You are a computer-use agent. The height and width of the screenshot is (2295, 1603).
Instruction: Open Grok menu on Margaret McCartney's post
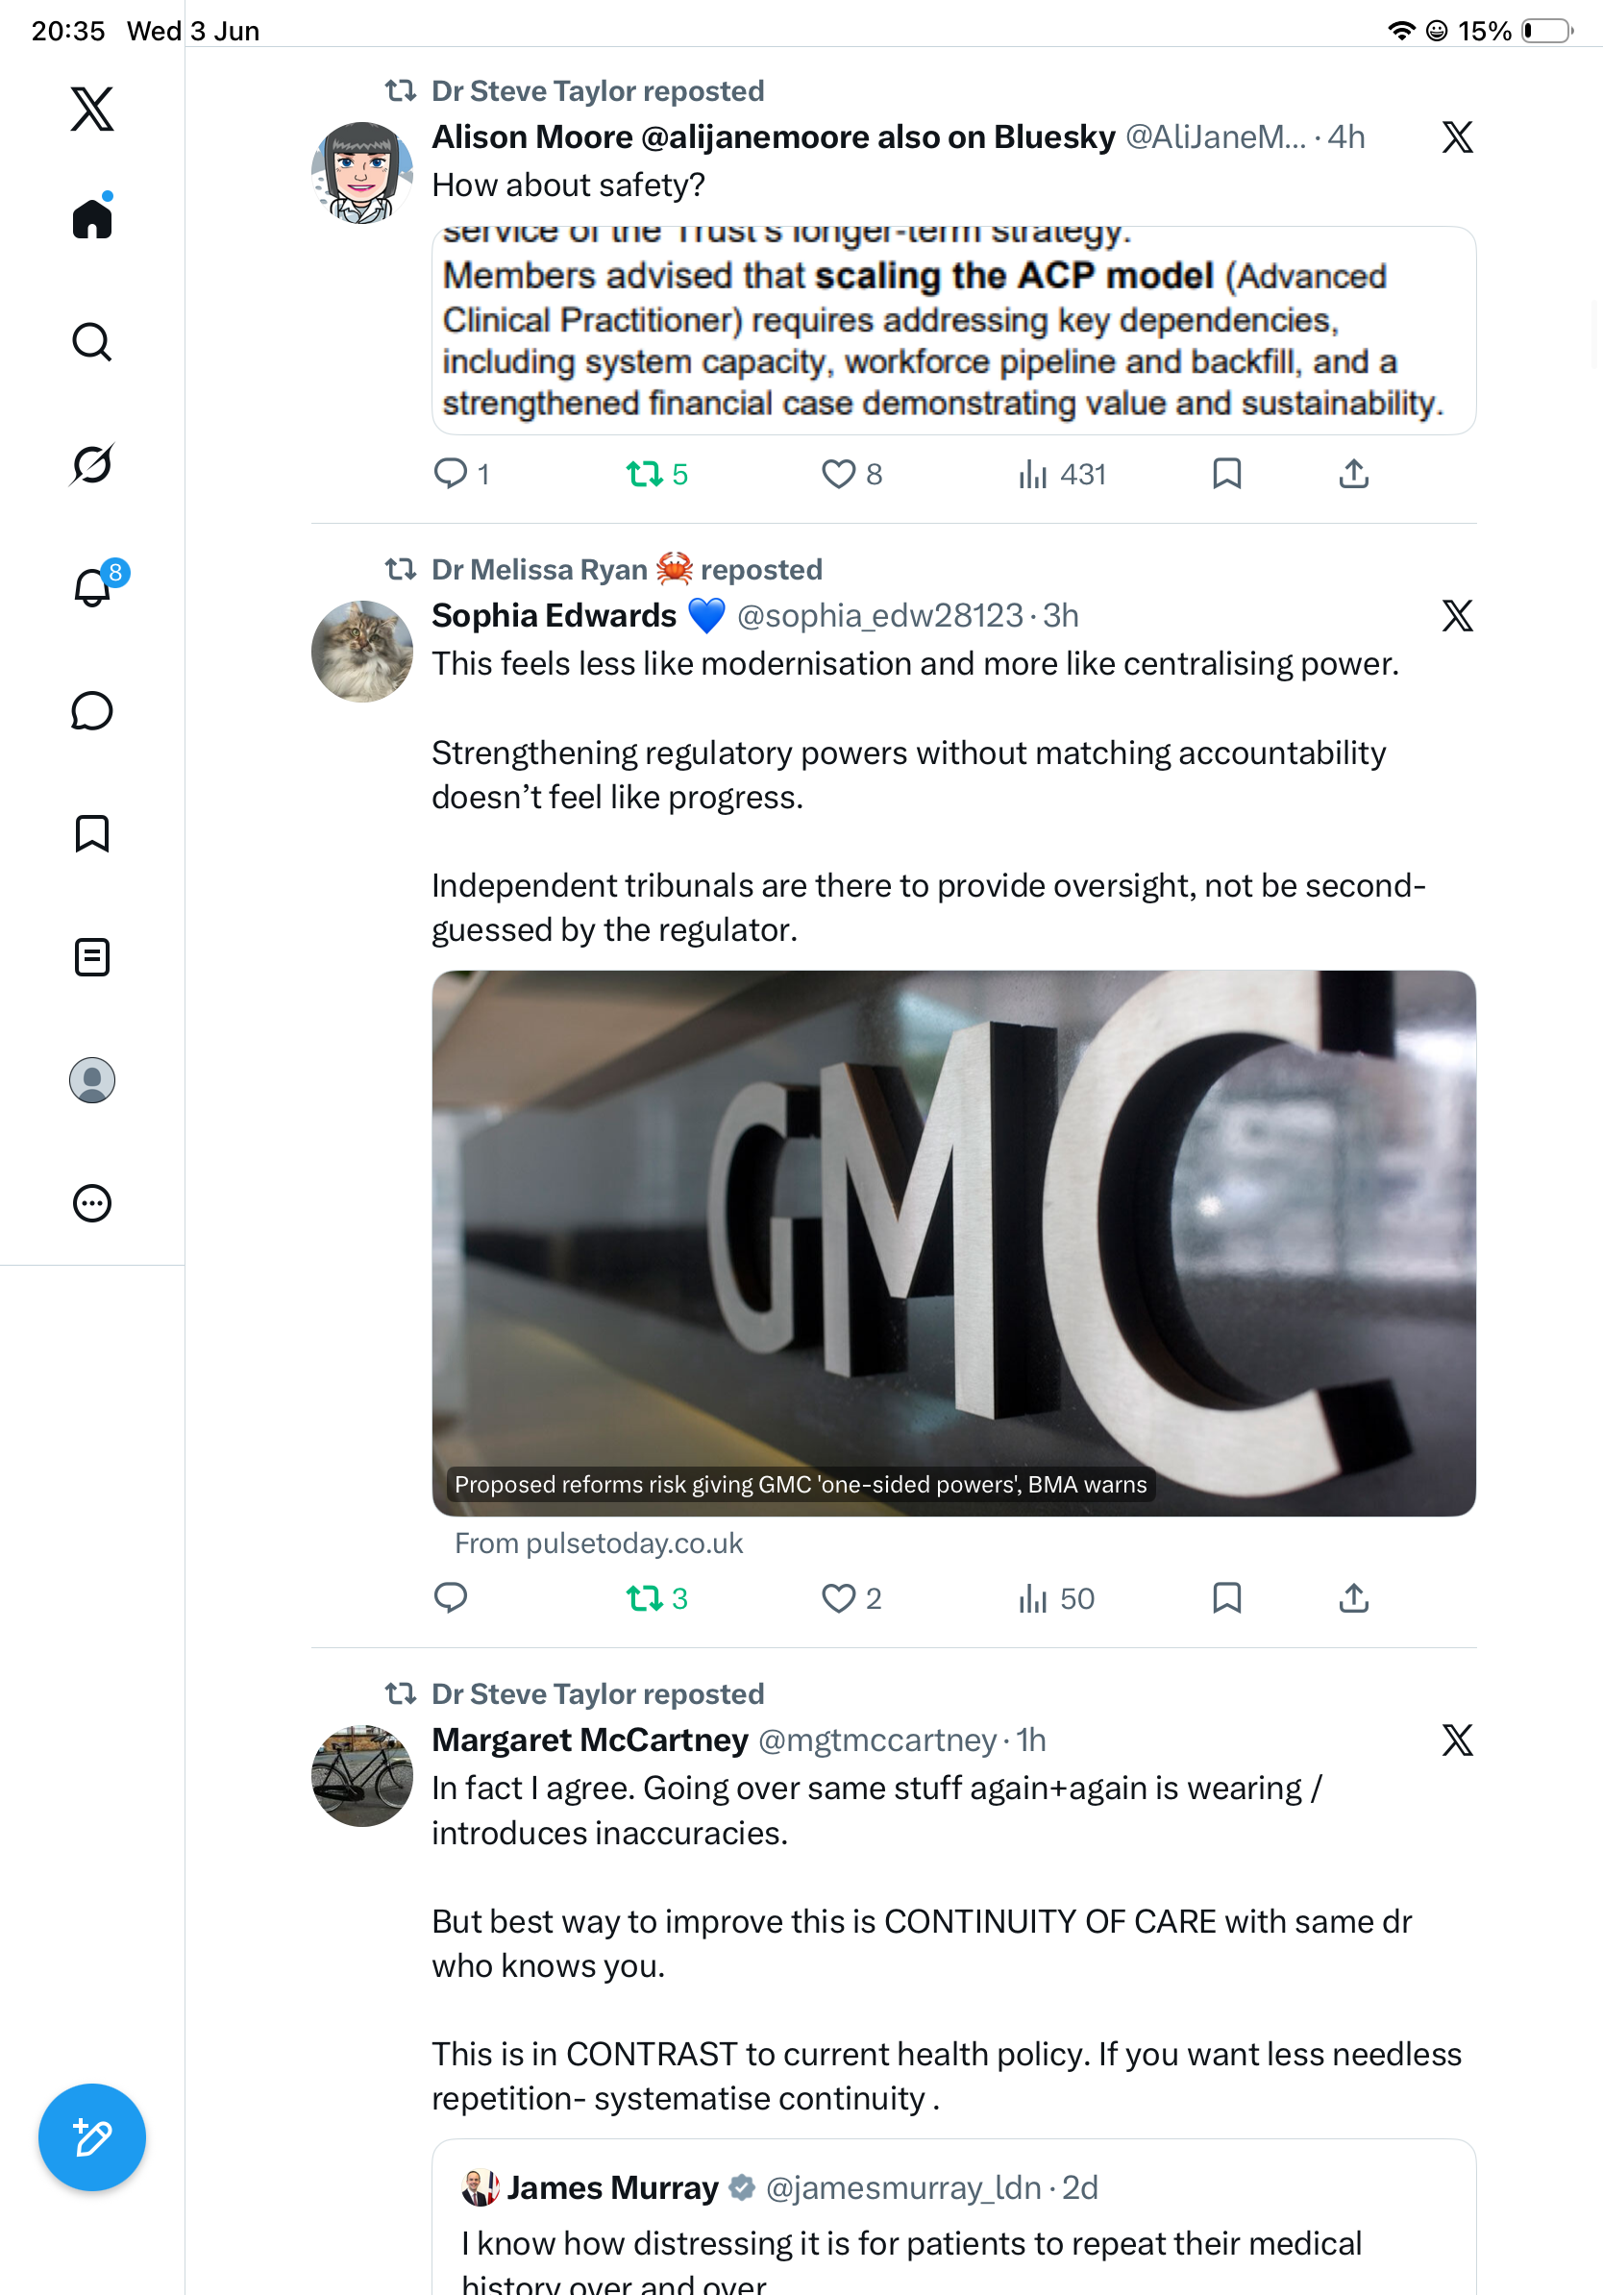tap(1457, 1740)
